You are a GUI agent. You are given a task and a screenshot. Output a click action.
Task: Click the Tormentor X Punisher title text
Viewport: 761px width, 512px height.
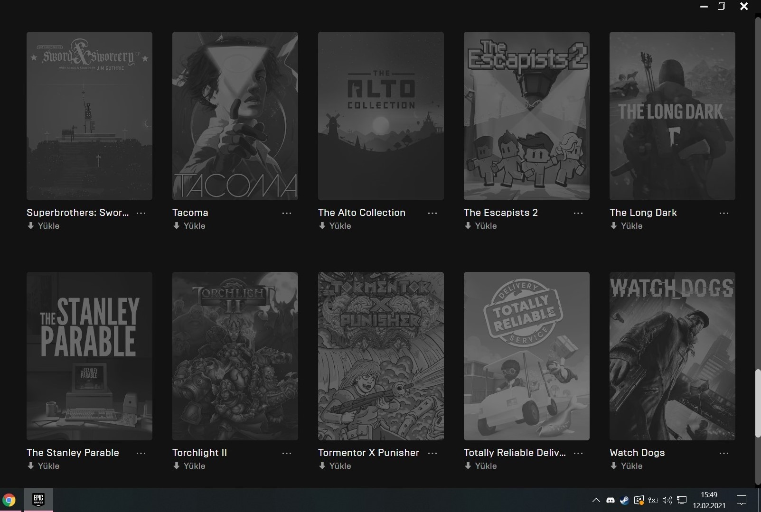click(x=368, y=453)
